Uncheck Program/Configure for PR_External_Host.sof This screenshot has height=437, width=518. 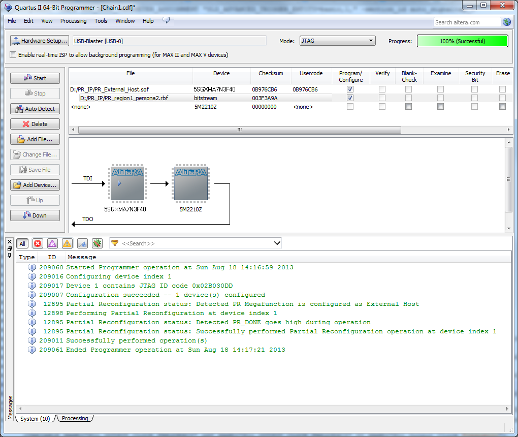coord(350,89)
